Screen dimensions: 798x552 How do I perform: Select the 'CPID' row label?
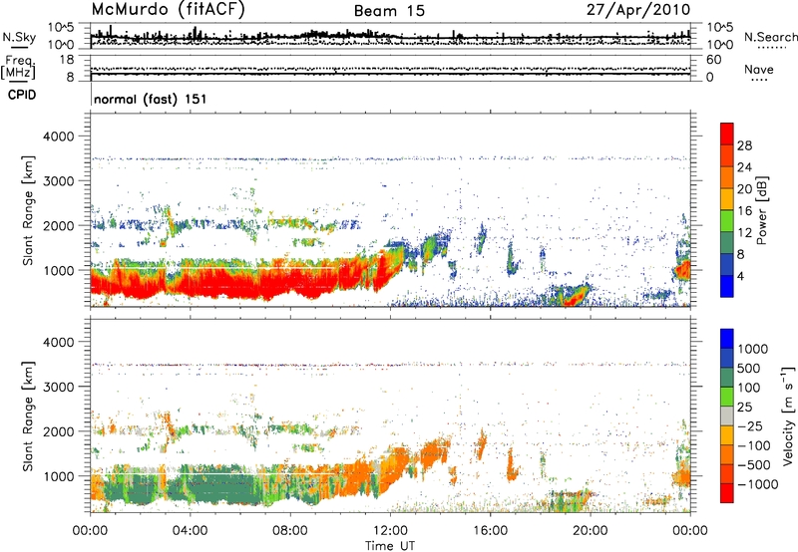tap(22, 95)
